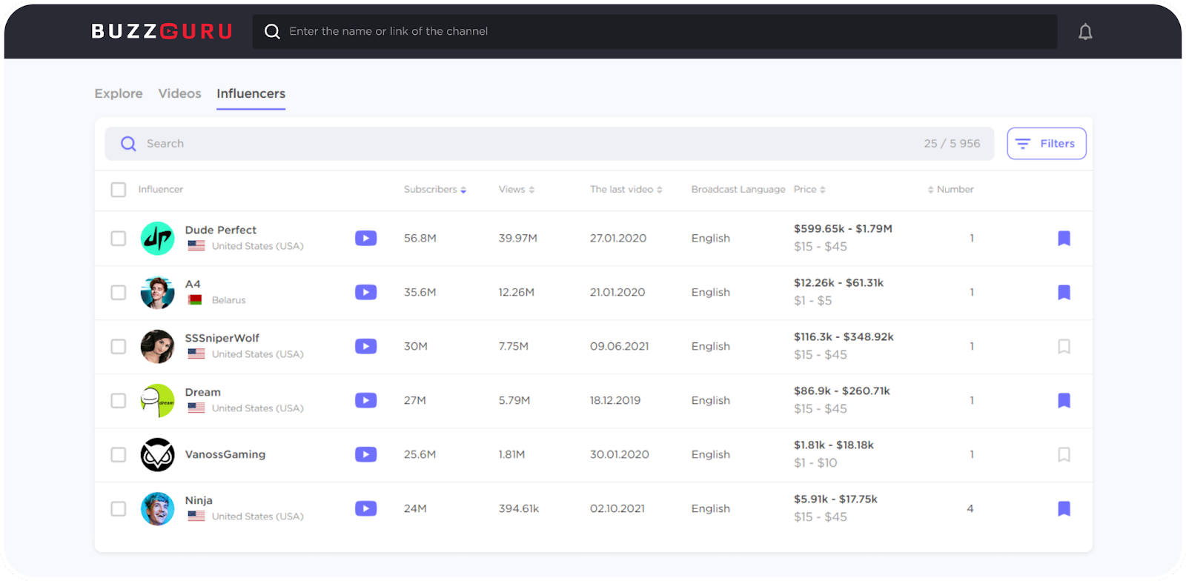Viewport: 1186px width, 581px height.
Task: Click the bookmark icon for A4
Action: 1064,292
